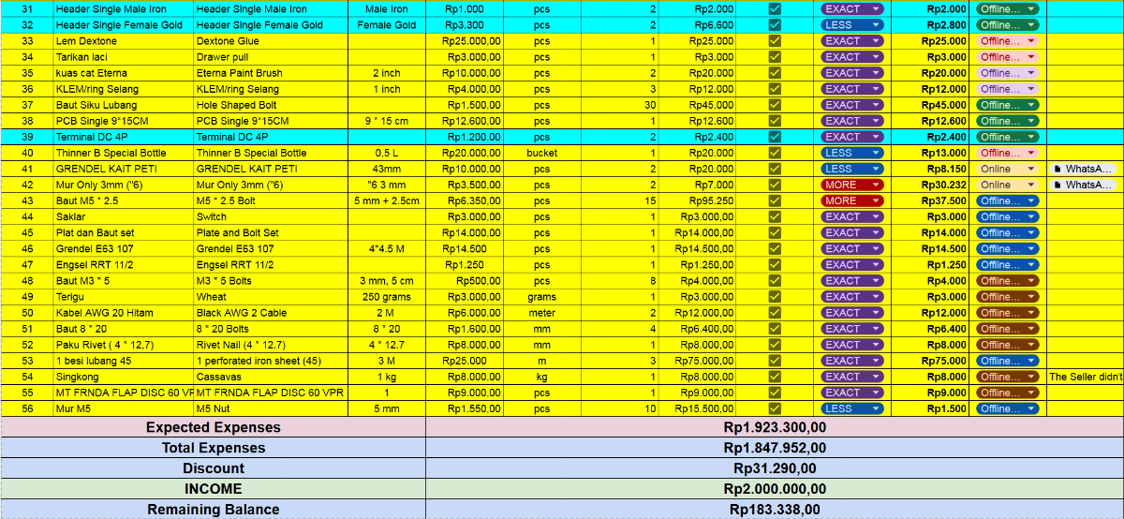Click the 'The Seller didn't' note cell
Image resolution: width=1124 pixels, height=519 pixels.
click(1085, 377)
